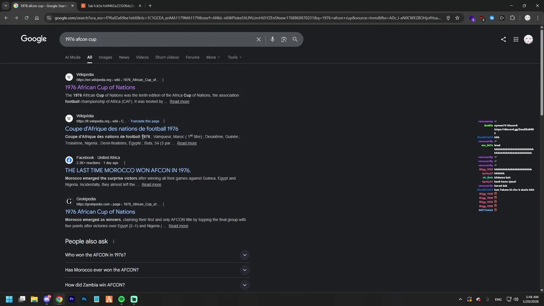544x306 pixels.
Task: Open Chrome profile avatar in toolbar
Action: [527, 18]
